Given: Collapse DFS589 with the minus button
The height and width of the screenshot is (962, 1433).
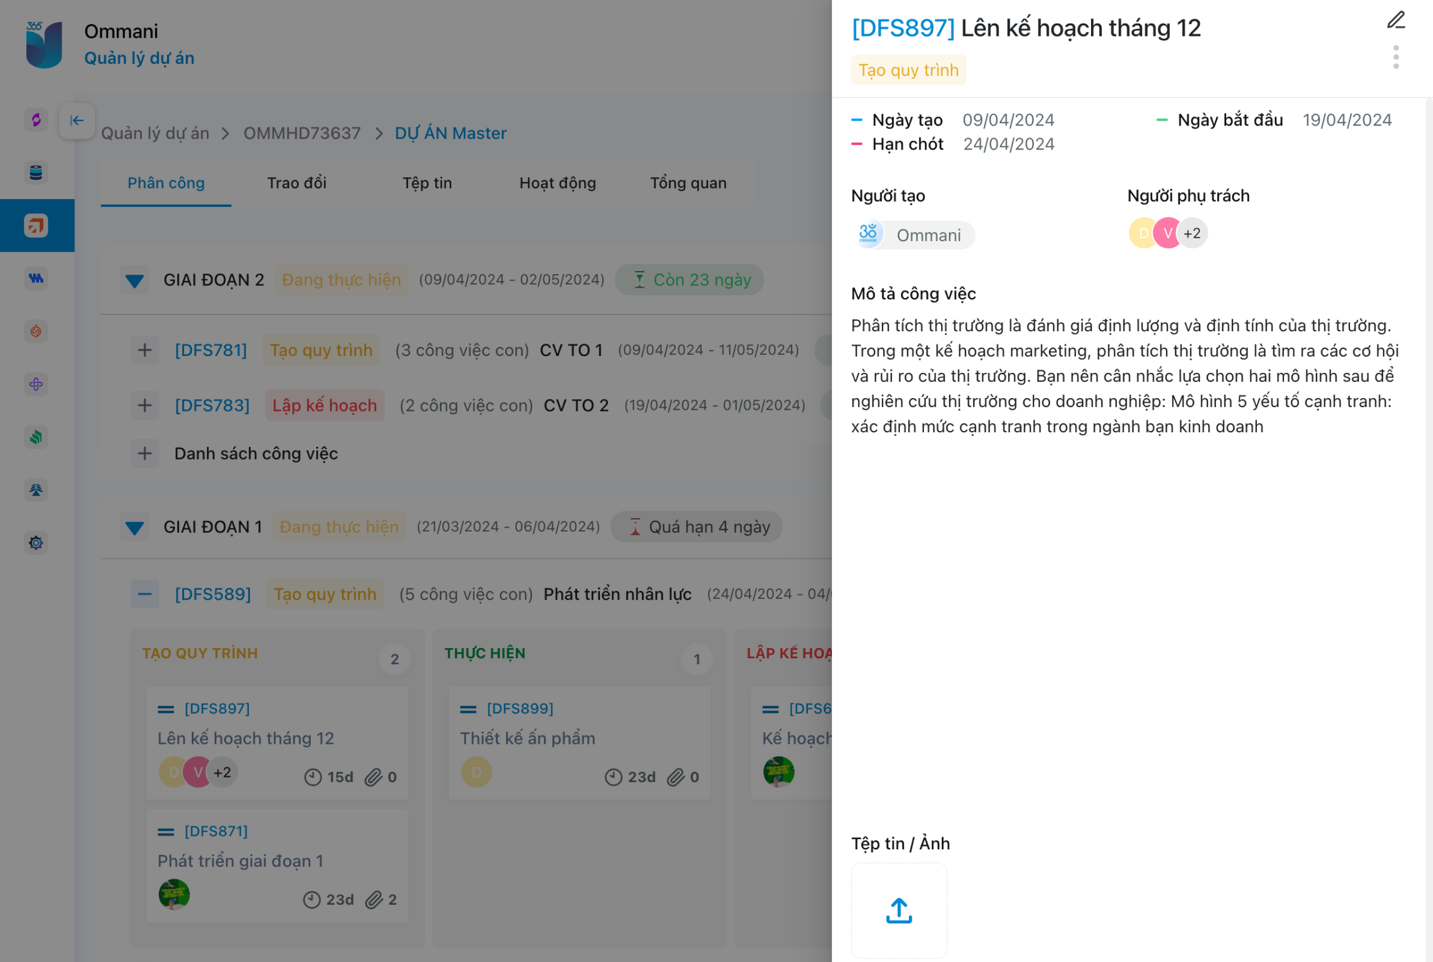Looking at the screenshot, I should [x=145, y=594].
